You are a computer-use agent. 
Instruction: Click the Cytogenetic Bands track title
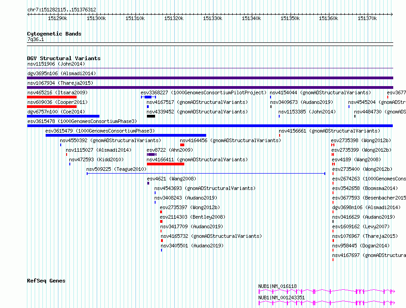pos(54,34)
